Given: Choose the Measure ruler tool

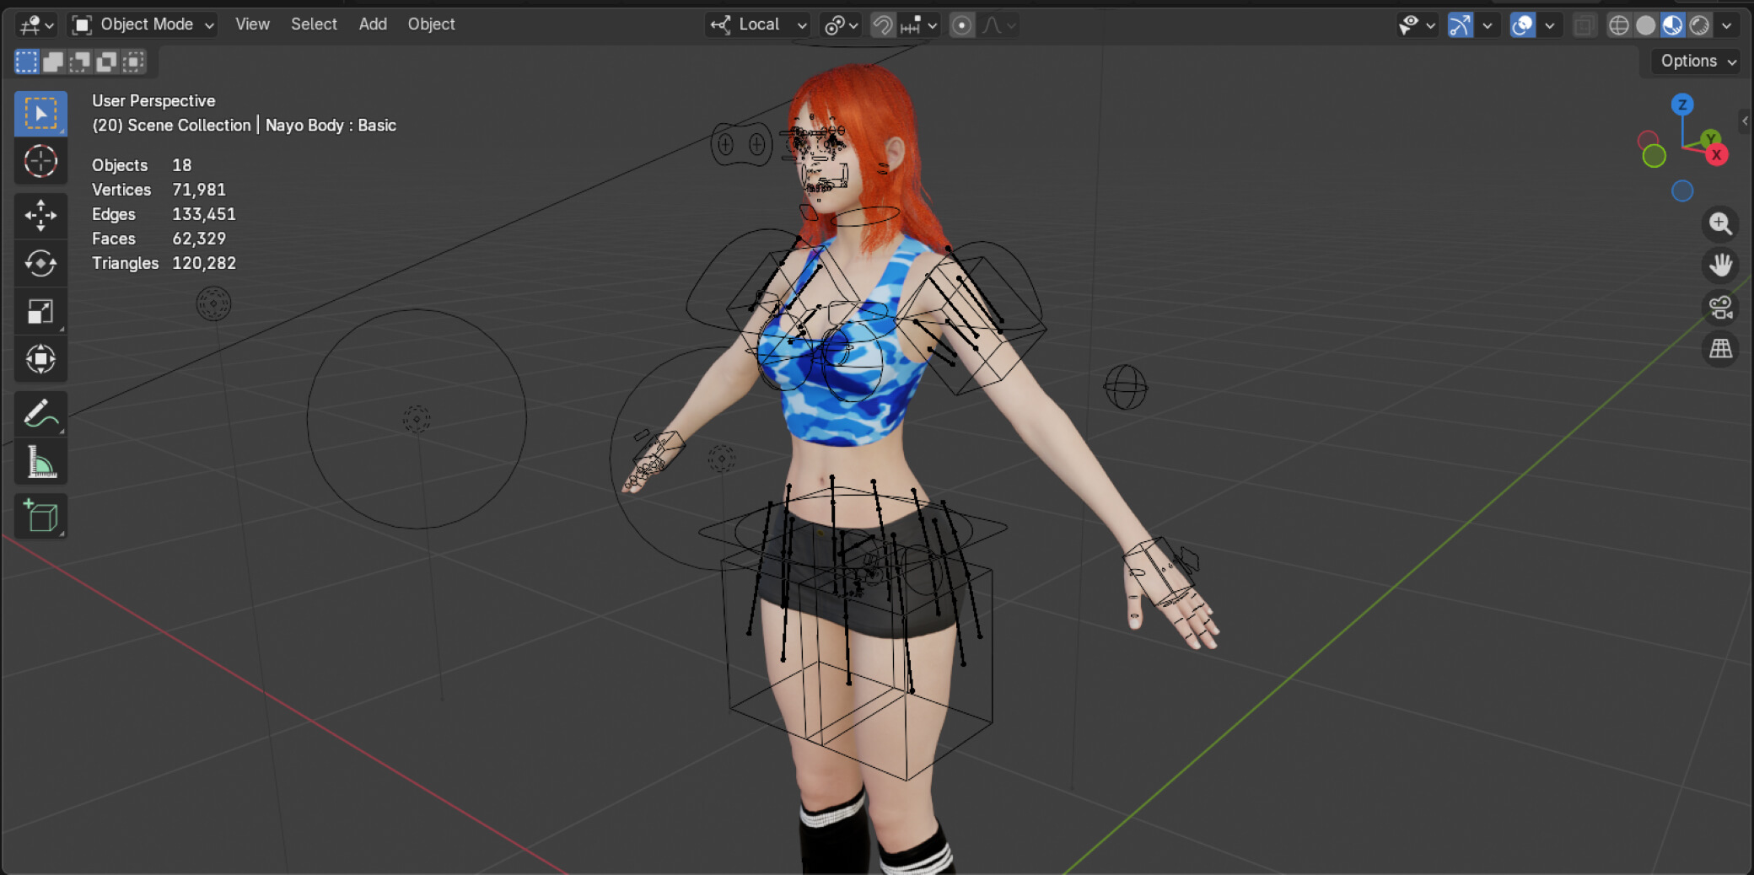Looking at the screenshot, I should click(40, 462).
